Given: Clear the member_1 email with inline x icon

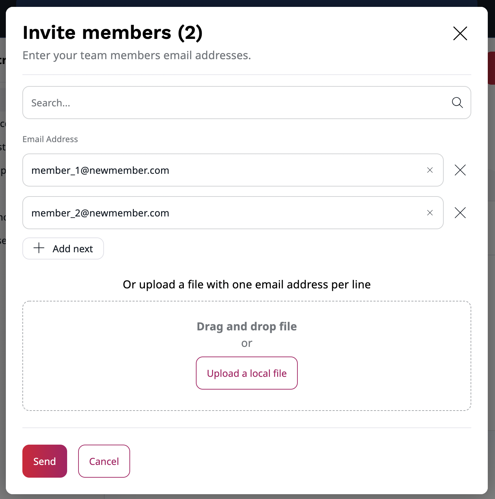Looking at the screenshot, I should pos(430,170).
